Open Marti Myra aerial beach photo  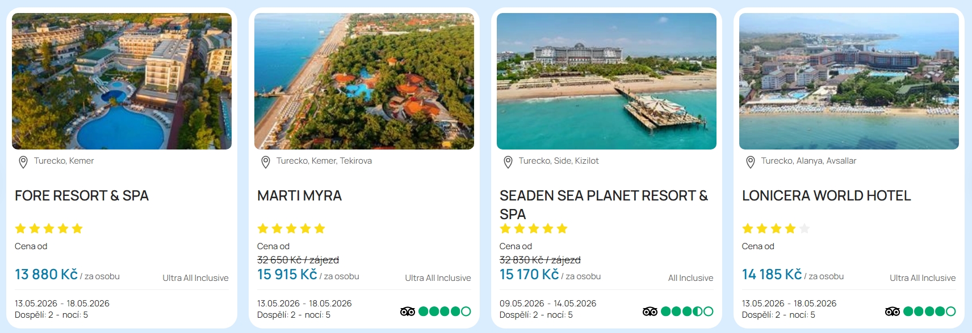(x=364, y=81)
